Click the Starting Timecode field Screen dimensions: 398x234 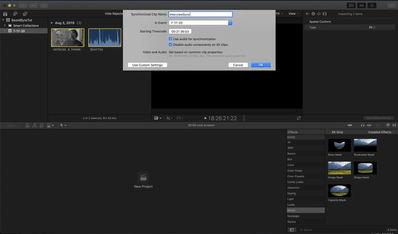[x=180, y=32]
